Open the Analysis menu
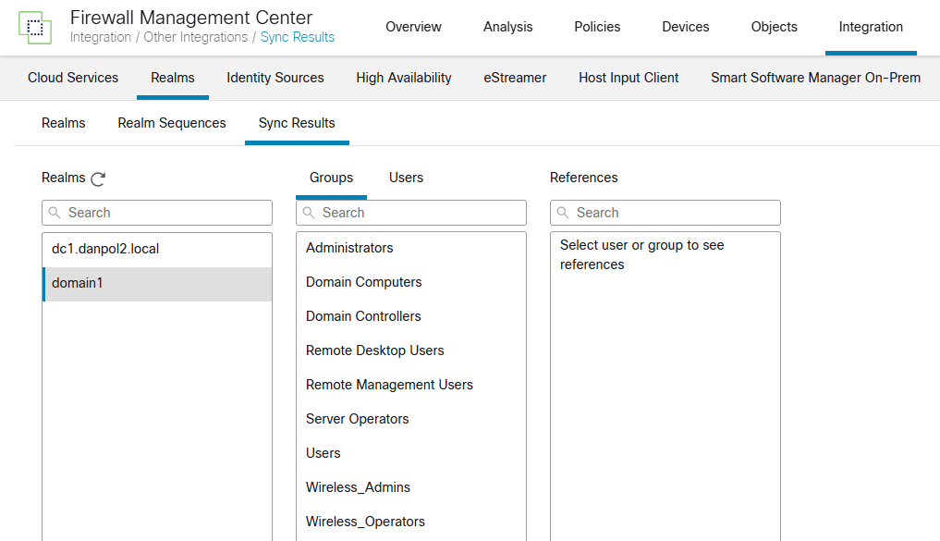Image resolution: width=940 pixels, height=541 pixels. pos(507,27)
